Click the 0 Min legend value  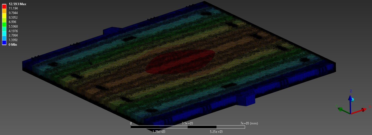[x=13, y=45]
